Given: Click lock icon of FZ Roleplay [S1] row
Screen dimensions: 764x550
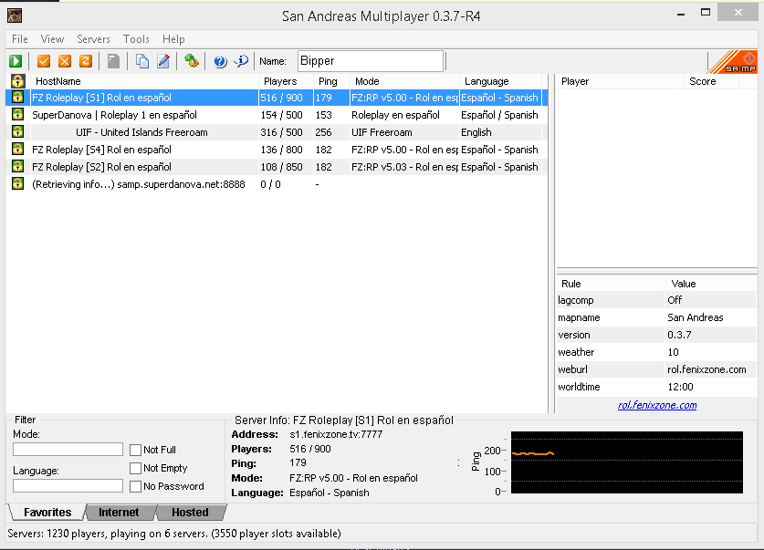Looking at the screenshot, I should point(18,97).
